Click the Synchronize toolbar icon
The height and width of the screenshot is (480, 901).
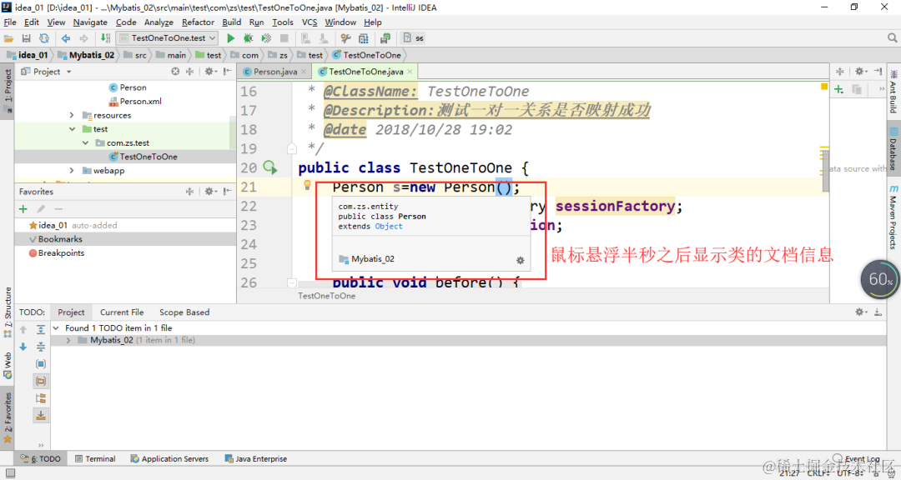[x=44, y=38]
